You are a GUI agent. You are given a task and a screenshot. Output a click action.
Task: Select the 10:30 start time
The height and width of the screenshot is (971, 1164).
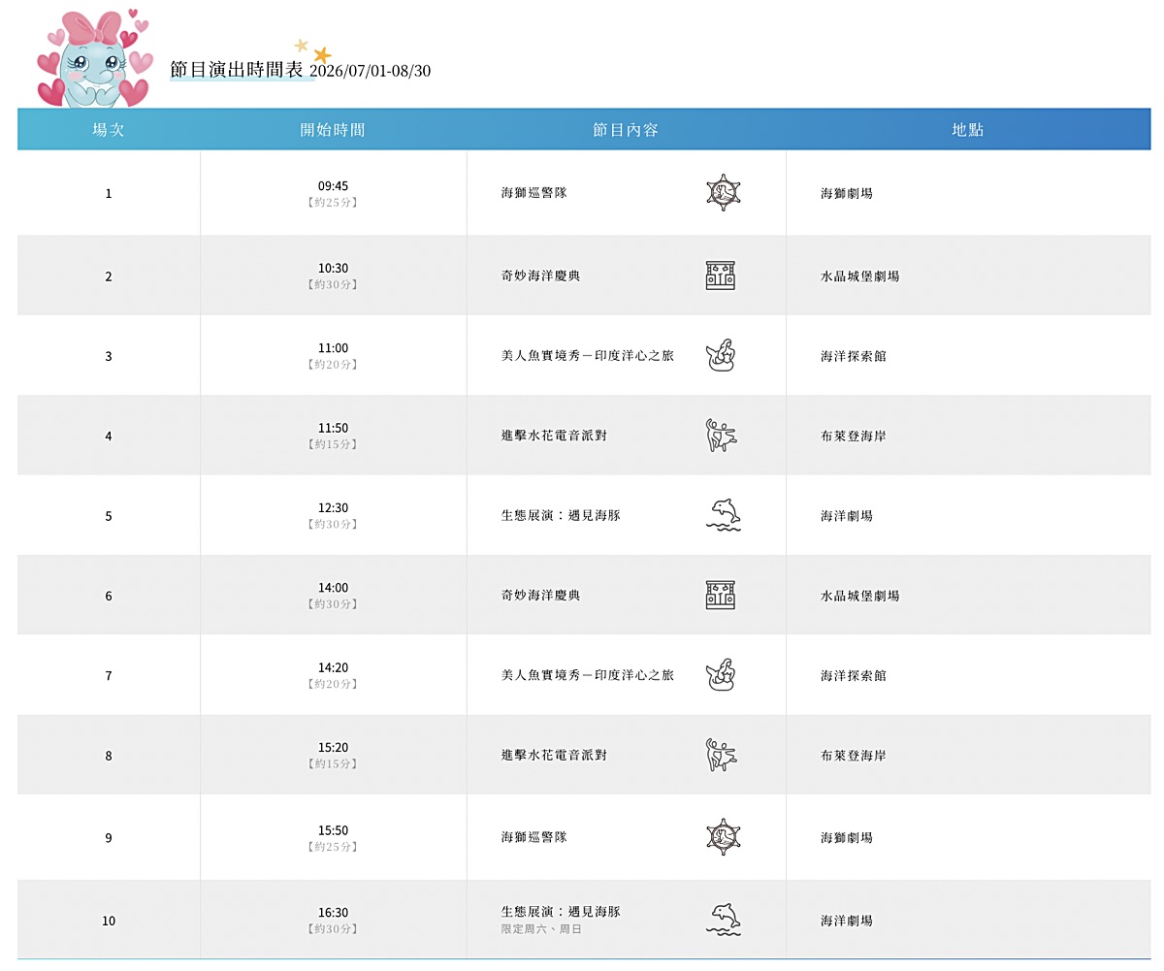pos(333,268)
